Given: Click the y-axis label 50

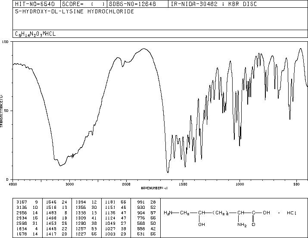Looking at the screenshot, I should point(6,111).
